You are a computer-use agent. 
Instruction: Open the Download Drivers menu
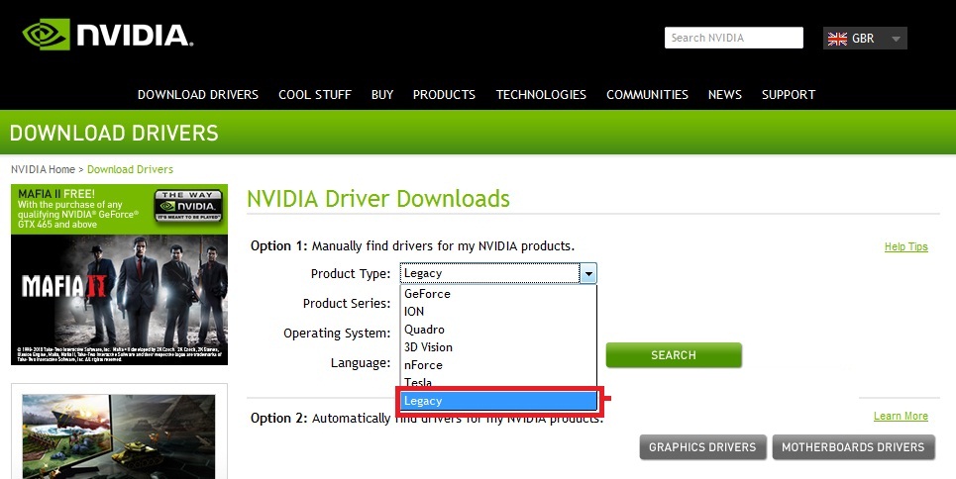coord(197,94)
